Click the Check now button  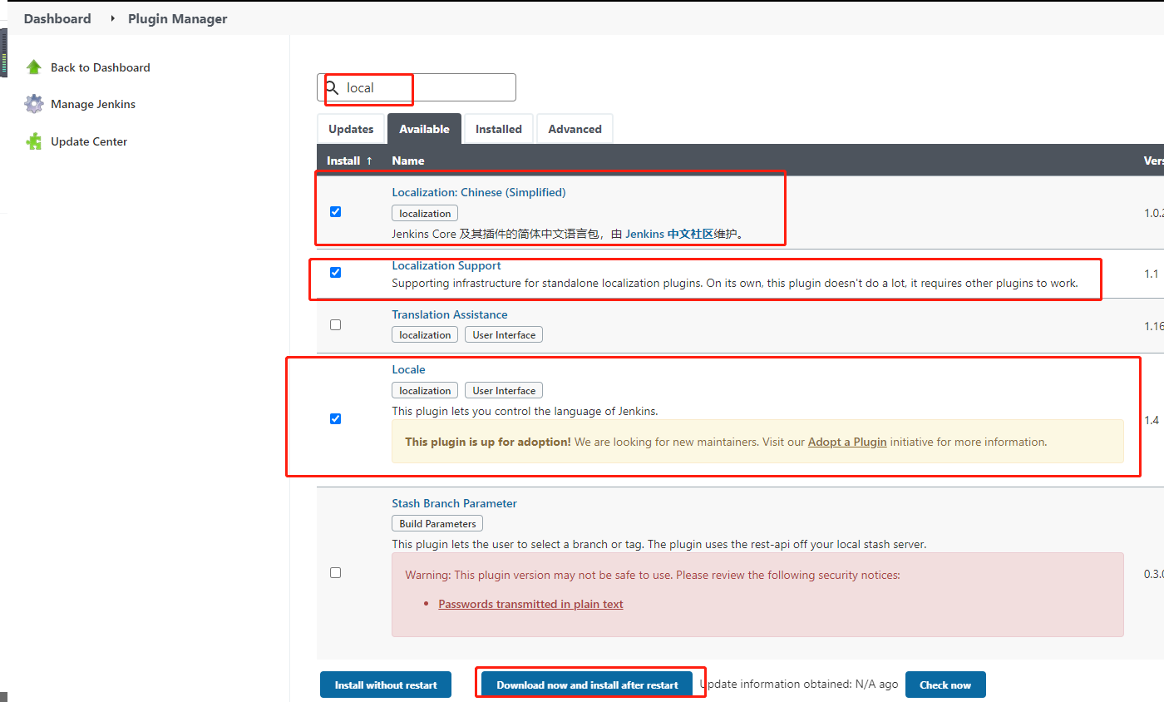click(x=945, y=685)
